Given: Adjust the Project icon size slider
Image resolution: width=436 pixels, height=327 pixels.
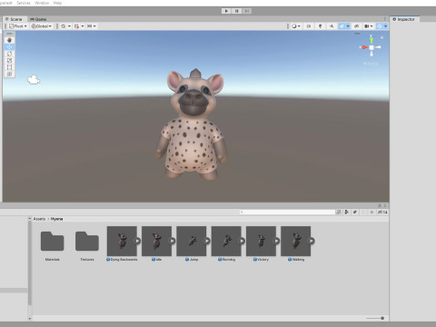Looking at the screenshot, I should [375, 318].
